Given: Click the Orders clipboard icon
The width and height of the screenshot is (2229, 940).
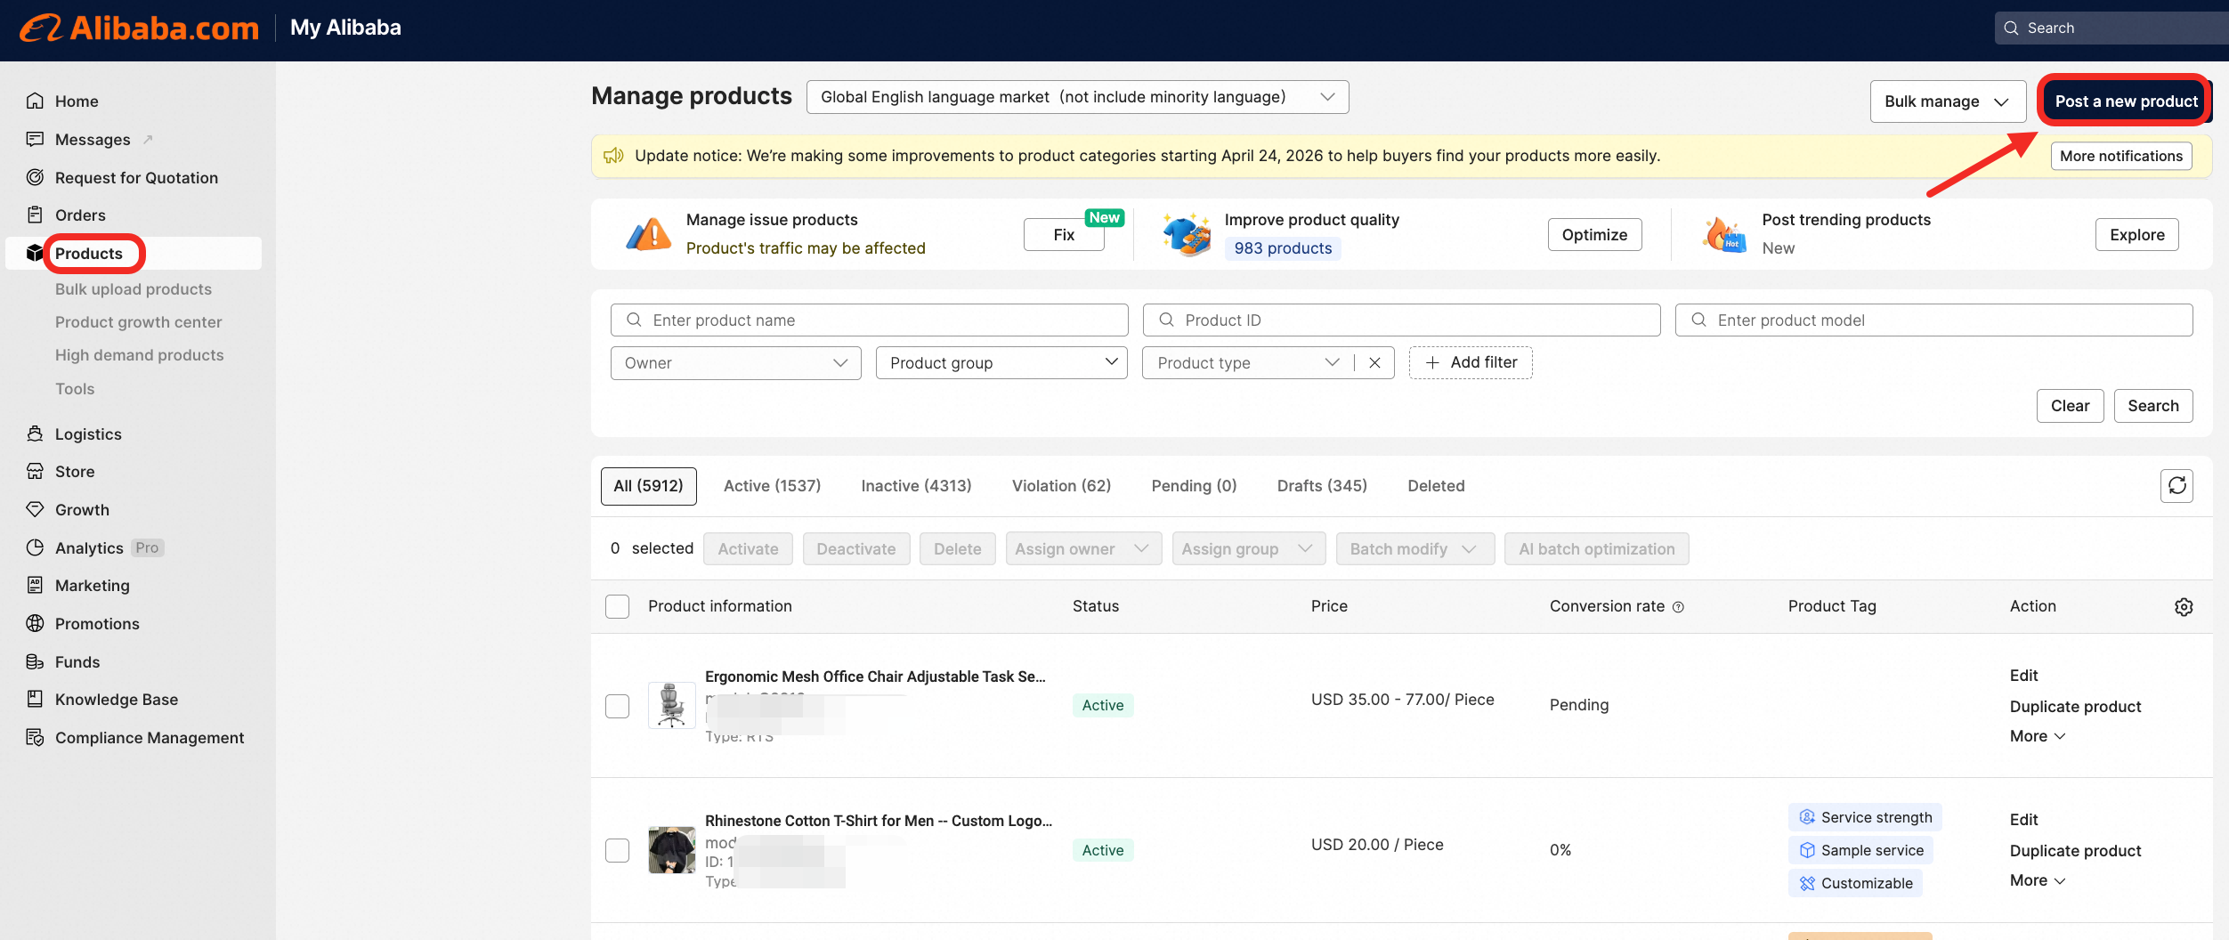Looking at the screenshot, I should point(35,215).
